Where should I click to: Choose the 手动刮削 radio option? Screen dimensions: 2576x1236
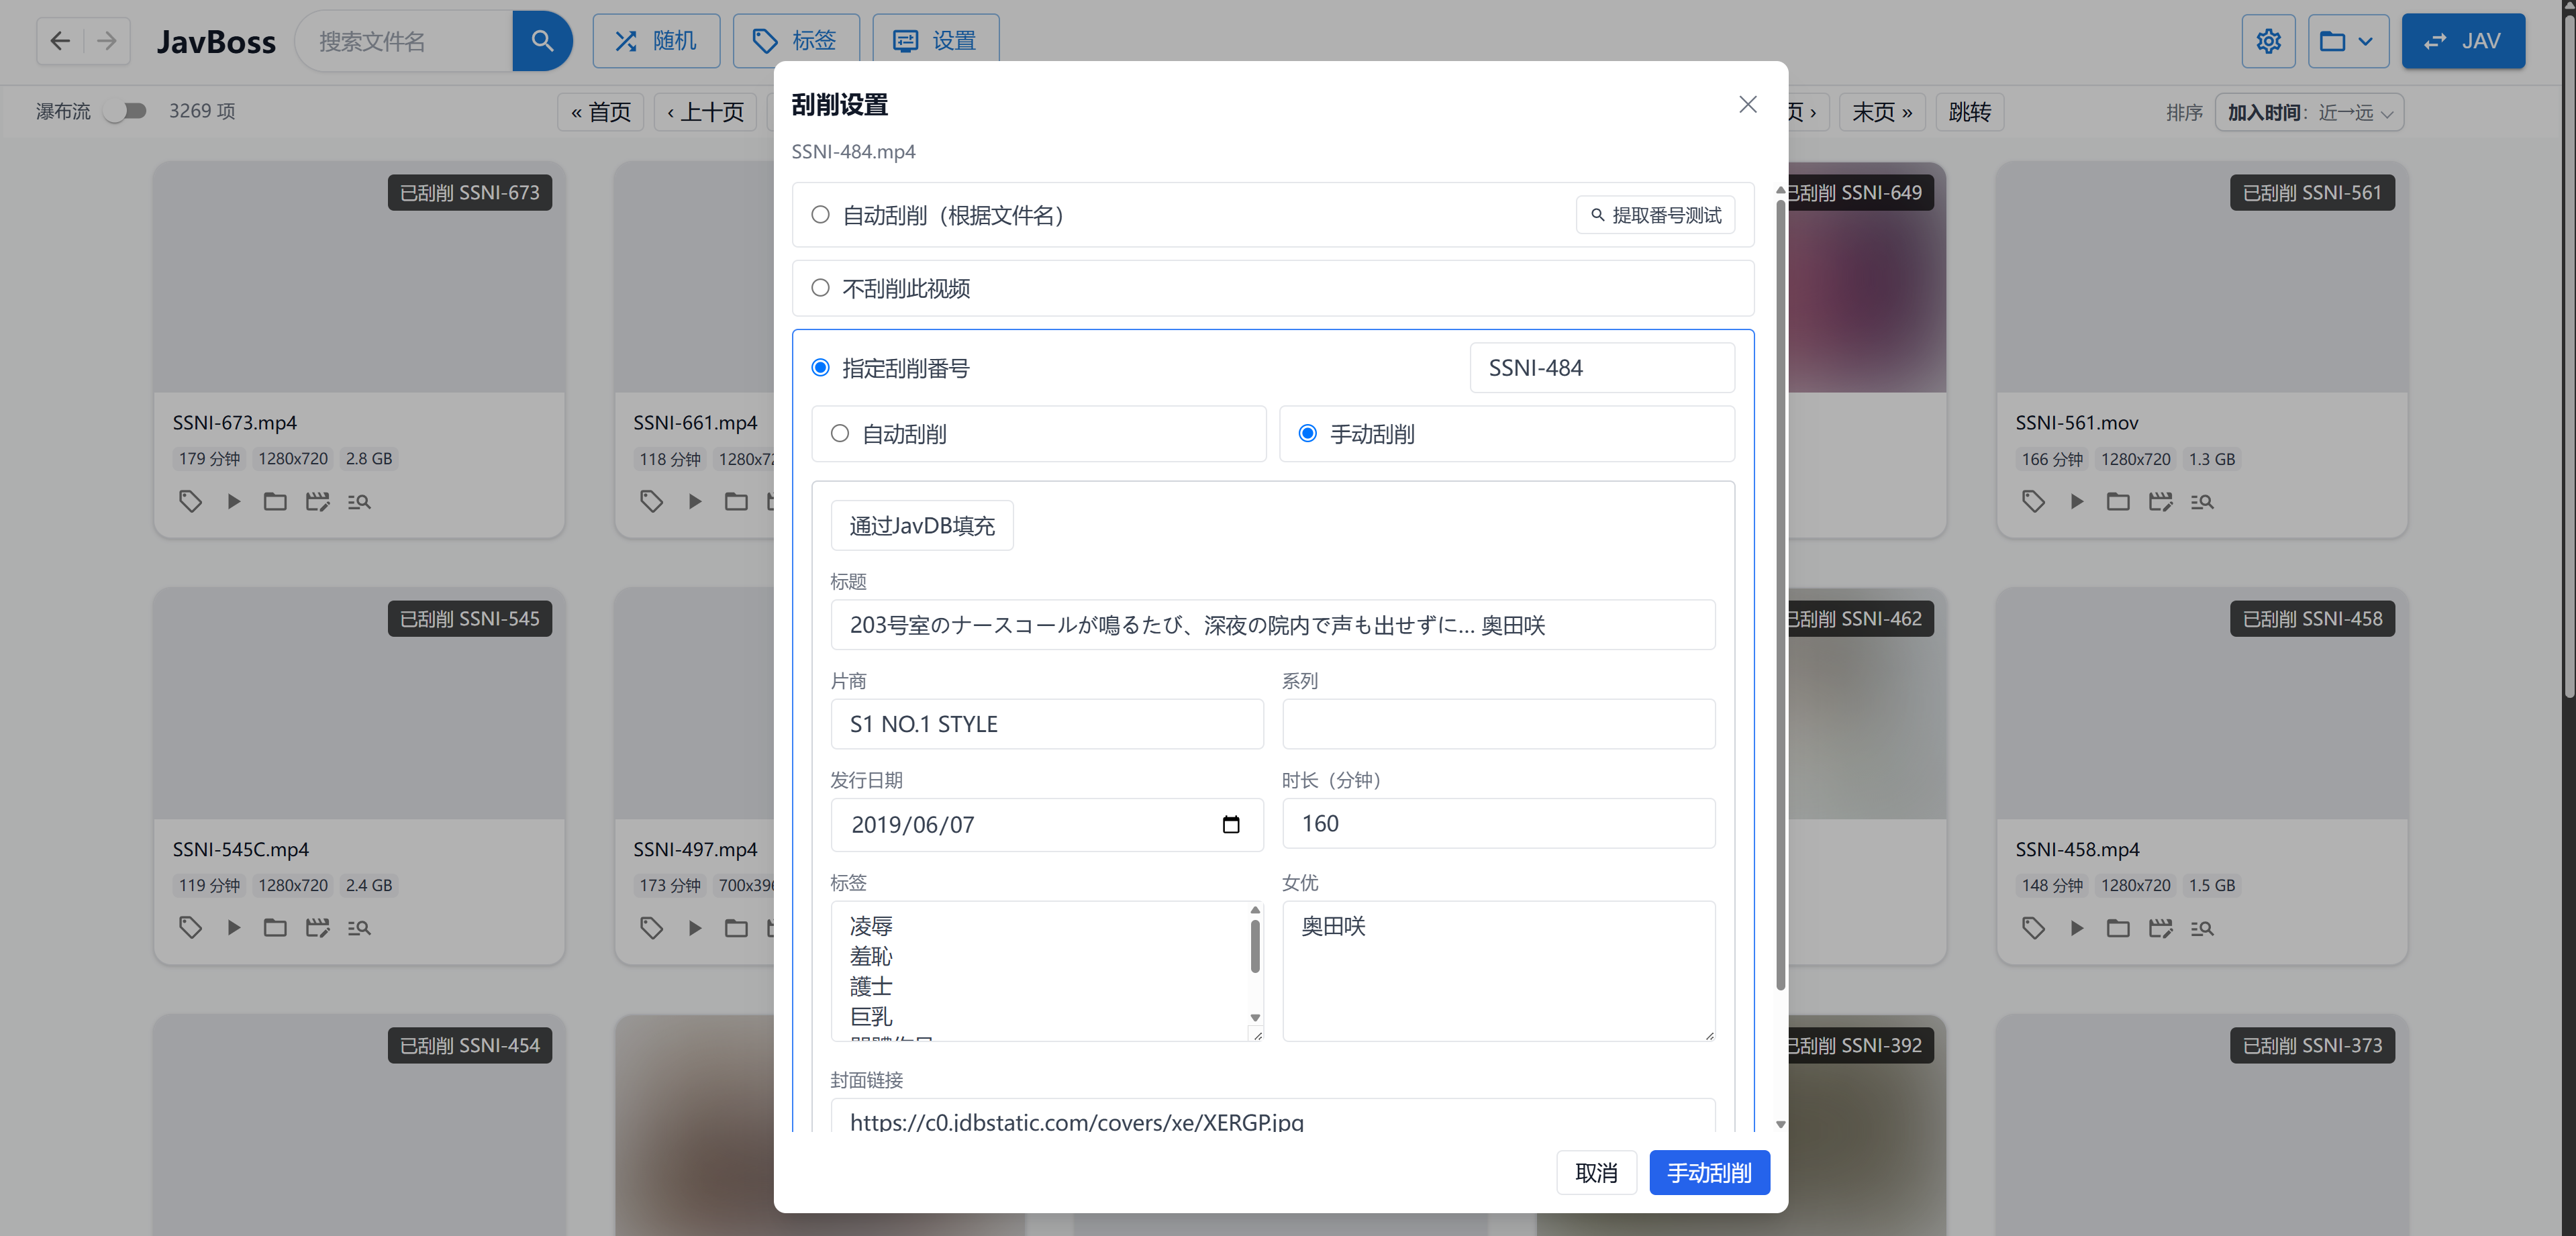tap(1307, 433)
